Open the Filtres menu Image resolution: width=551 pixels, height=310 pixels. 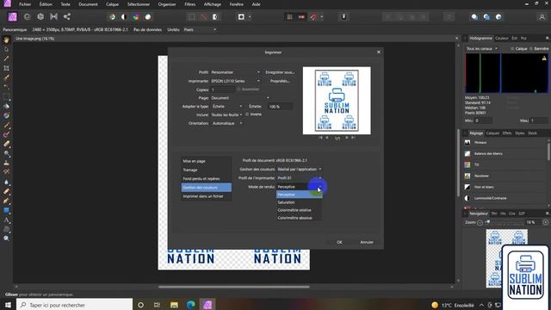pos(189,4)
